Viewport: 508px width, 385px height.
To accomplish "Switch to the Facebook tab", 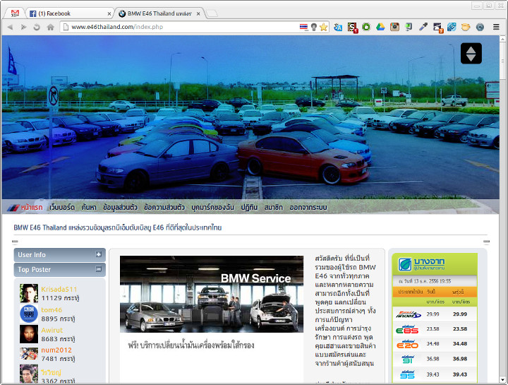I will (69, 13).
